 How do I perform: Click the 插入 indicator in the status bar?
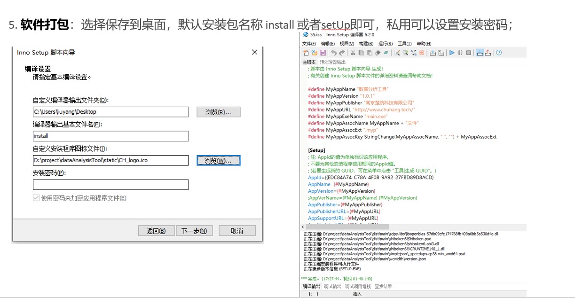coord(357,294)
